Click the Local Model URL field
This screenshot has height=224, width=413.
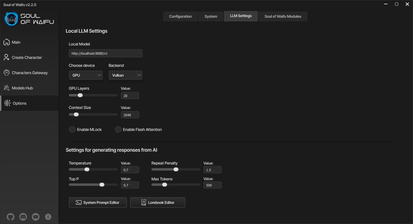(106, 53)
